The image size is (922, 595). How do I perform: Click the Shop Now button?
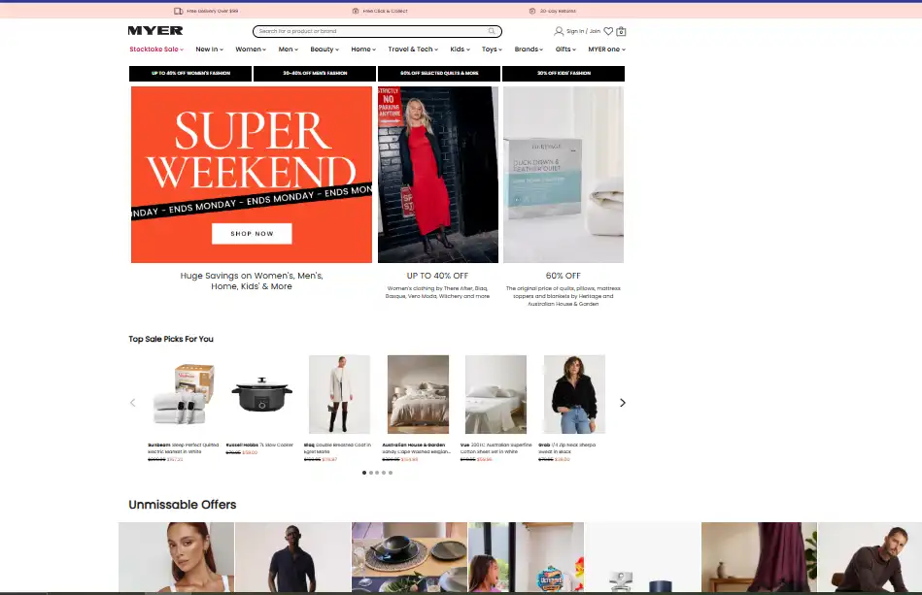[x=252, y=233]
